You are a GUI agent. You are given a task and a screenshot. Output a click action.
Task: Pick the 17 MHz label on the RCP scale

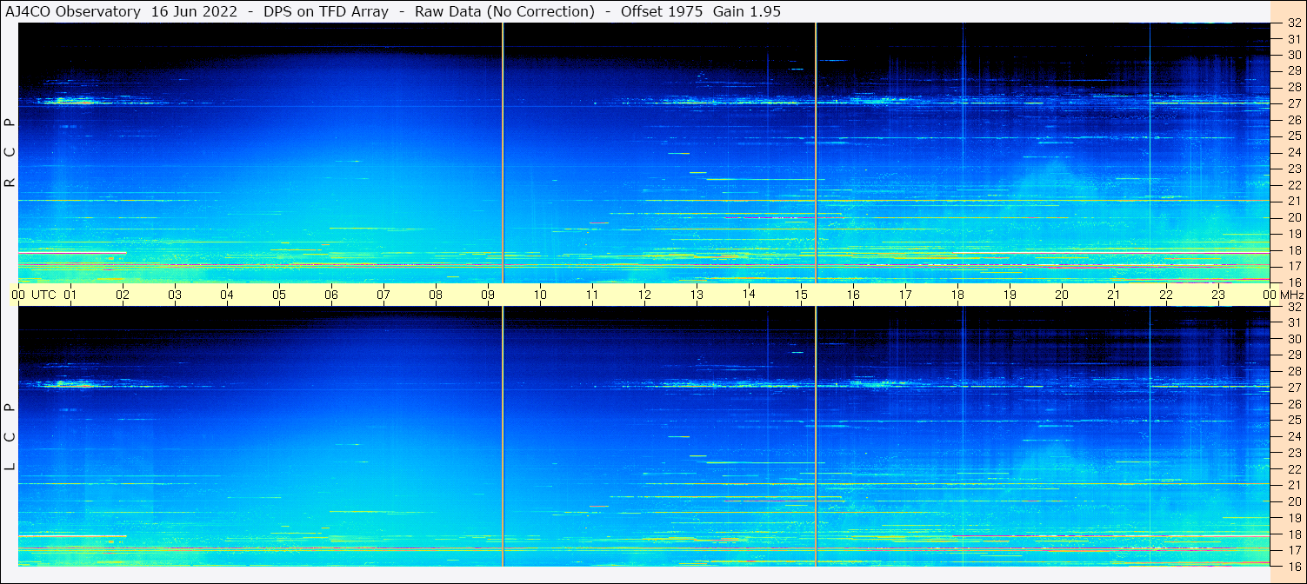click(x=1293, y=266)
